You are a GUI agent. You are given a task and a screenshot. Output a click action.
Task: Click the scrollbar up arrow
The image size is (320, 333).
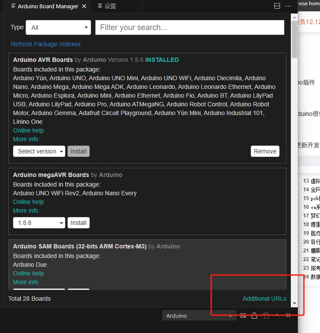[294, 17]
